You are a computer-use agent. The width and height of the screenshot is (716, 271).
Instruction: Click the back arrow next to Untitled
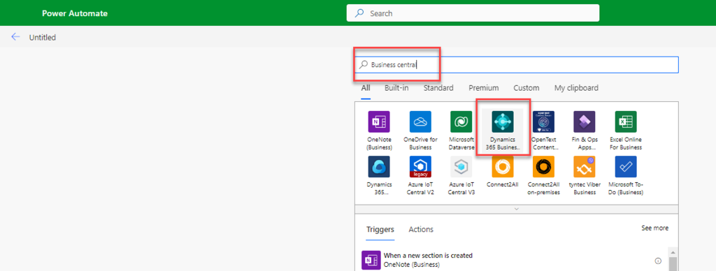pyautogui.click(x=15, y=37)
